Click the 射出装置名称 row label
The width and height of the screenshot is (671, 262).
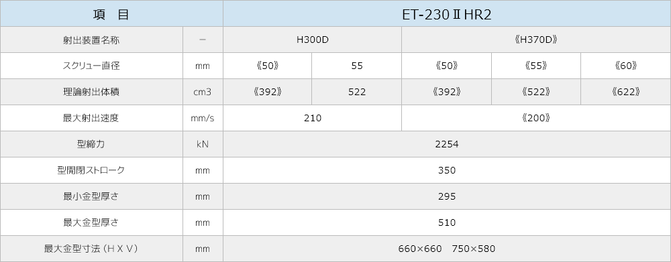click(91, 40)
